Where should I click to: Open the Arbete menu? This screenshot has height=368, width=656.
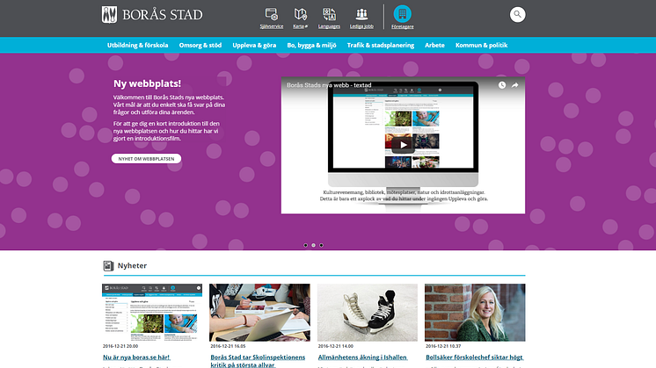point(434,45)
